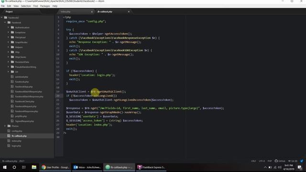Close the fb-callback.php tab

pyautogui.click(x=129, y=11)
